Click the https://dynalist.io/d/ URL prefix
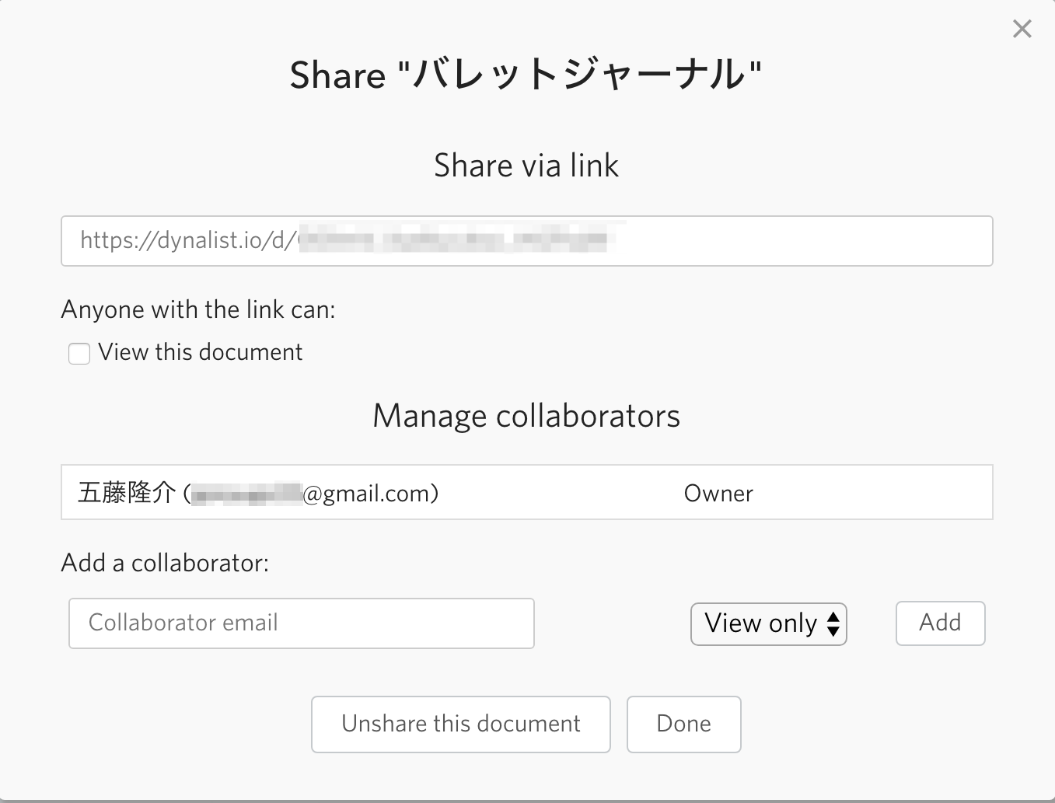This screenshot has height=803, width=1055. pos(187,240)
